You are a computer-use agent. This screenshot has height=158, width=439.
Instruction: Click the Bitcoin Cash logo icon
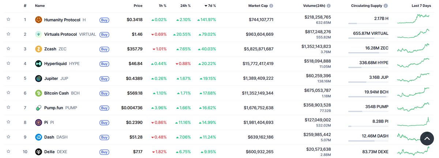tap(38, 93)
